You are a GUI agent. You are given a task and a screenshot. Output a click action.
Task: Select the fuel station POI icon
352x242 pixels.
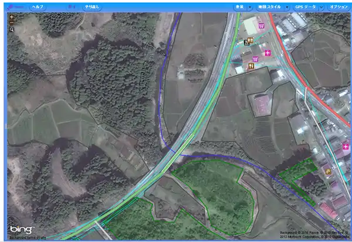[x=247, y=42]
